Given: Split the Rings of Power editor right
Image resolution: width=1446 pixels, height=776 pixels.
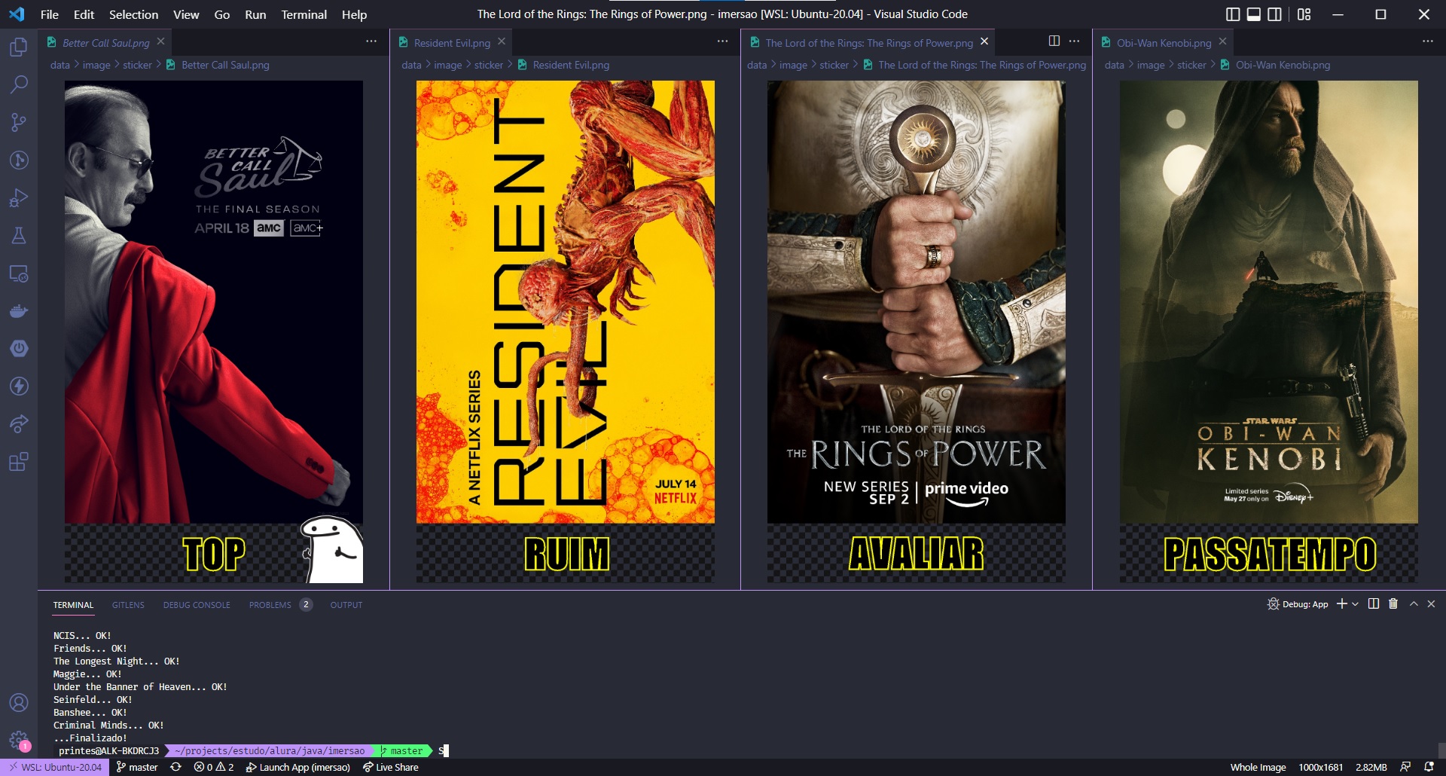Looking at the screenshot, I should 1054,41.
